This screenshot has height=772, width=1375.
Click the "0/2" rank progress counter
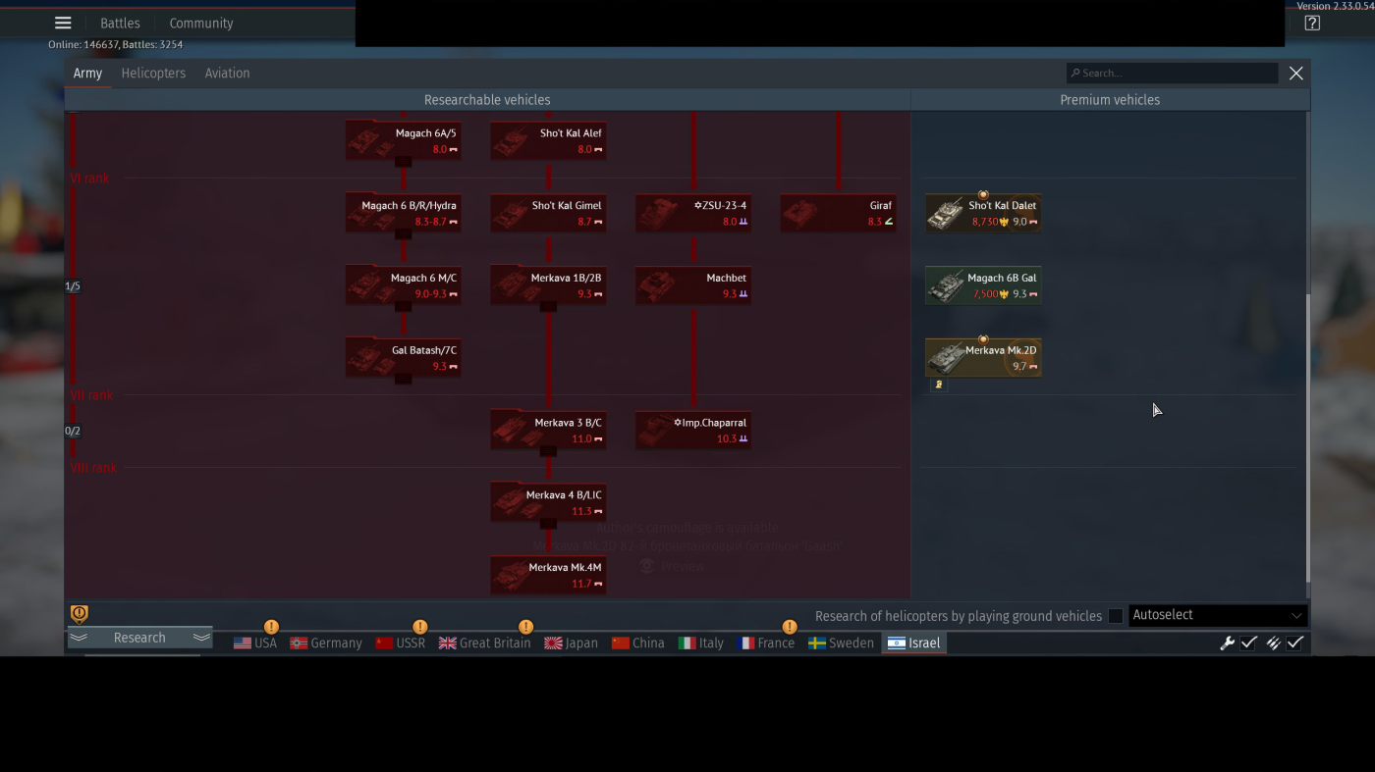[x=73, y=431]
